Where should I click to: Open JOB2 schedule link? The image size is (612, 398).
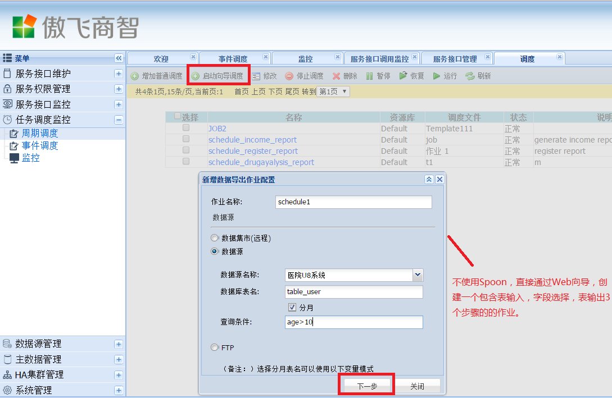click(x=217, y=128)
